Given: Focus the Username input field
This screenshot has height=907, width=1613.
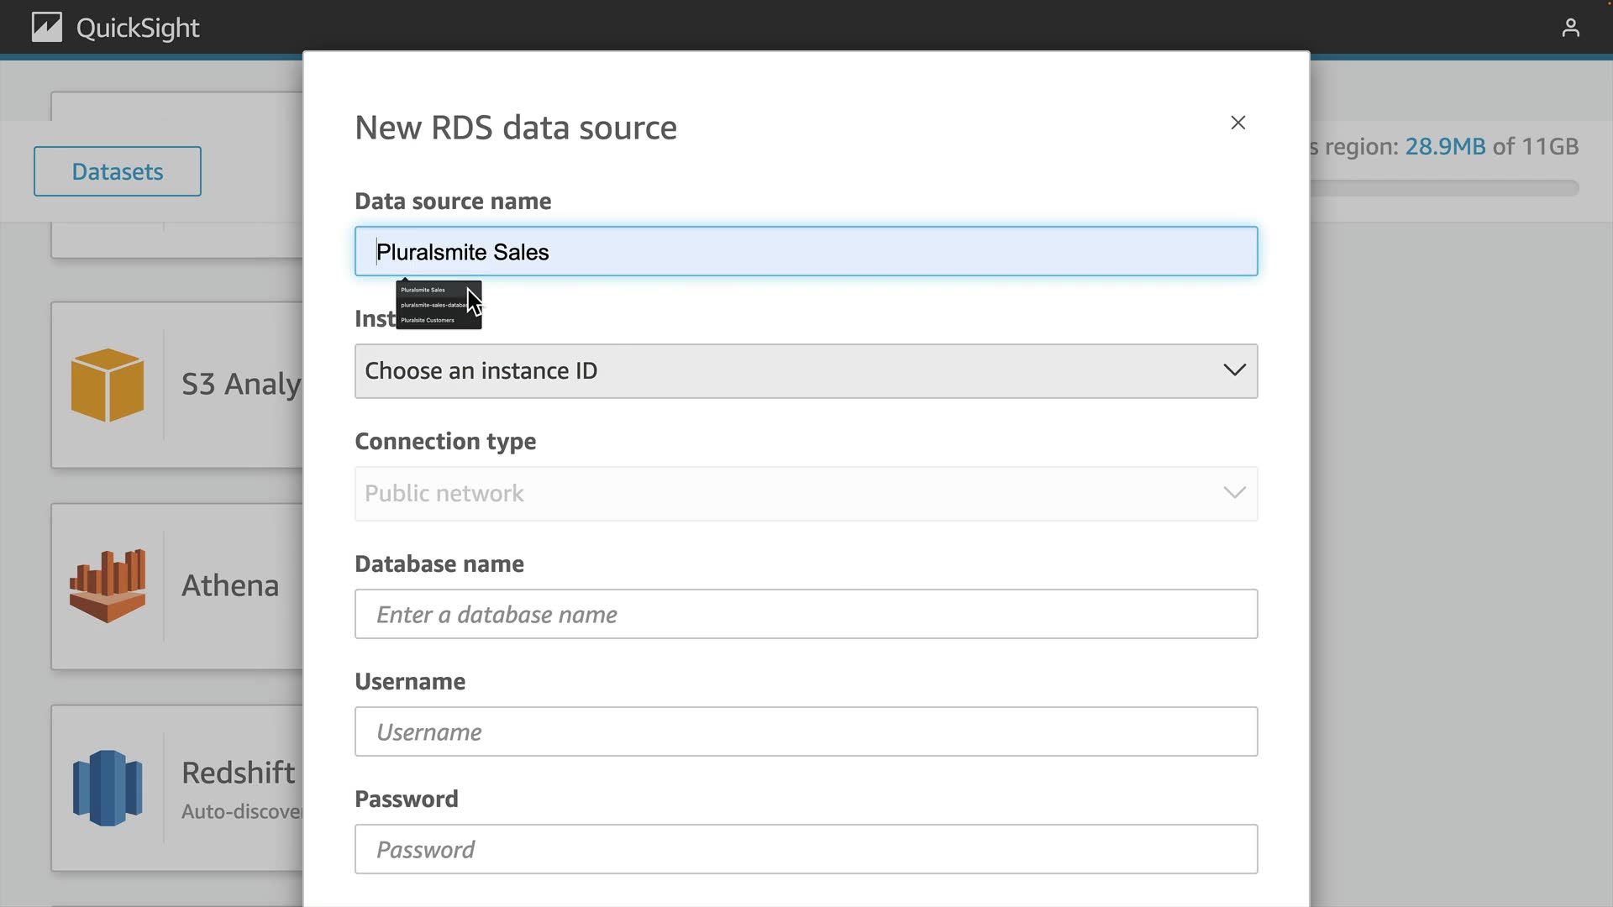Looking at the screenshot, I should point(805,731).
